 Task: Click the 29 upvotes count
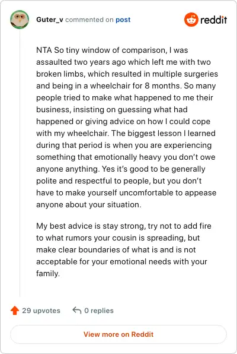[41, 311]
